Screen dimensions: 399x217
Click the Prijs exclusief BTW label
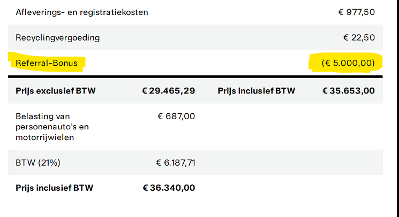pyautogui.click(x=56, y=91)
